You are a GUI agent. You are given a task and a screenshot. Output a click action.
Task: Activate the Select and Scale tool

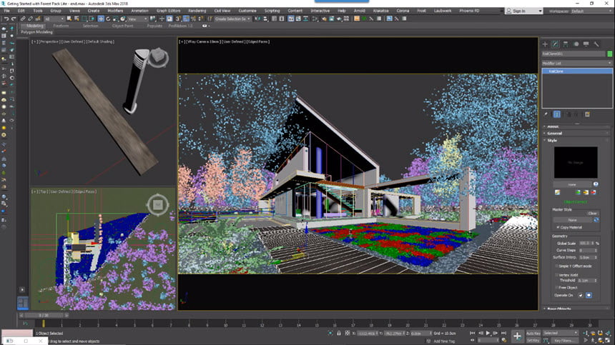116,19
